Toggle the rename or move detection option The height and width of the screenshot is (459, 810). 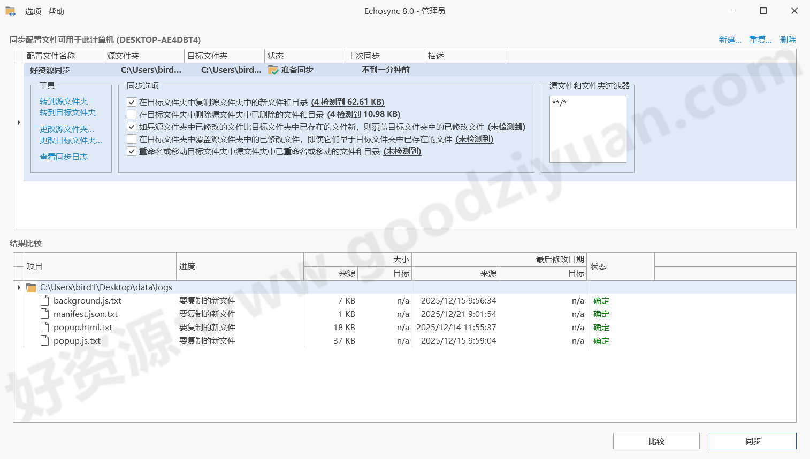point(131,151)
